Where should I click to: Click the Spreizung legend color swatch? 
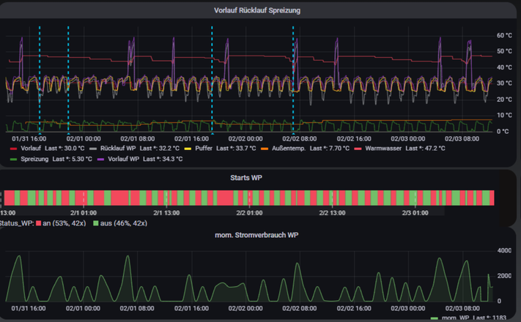pyautogui.click(x=12, y=158)
